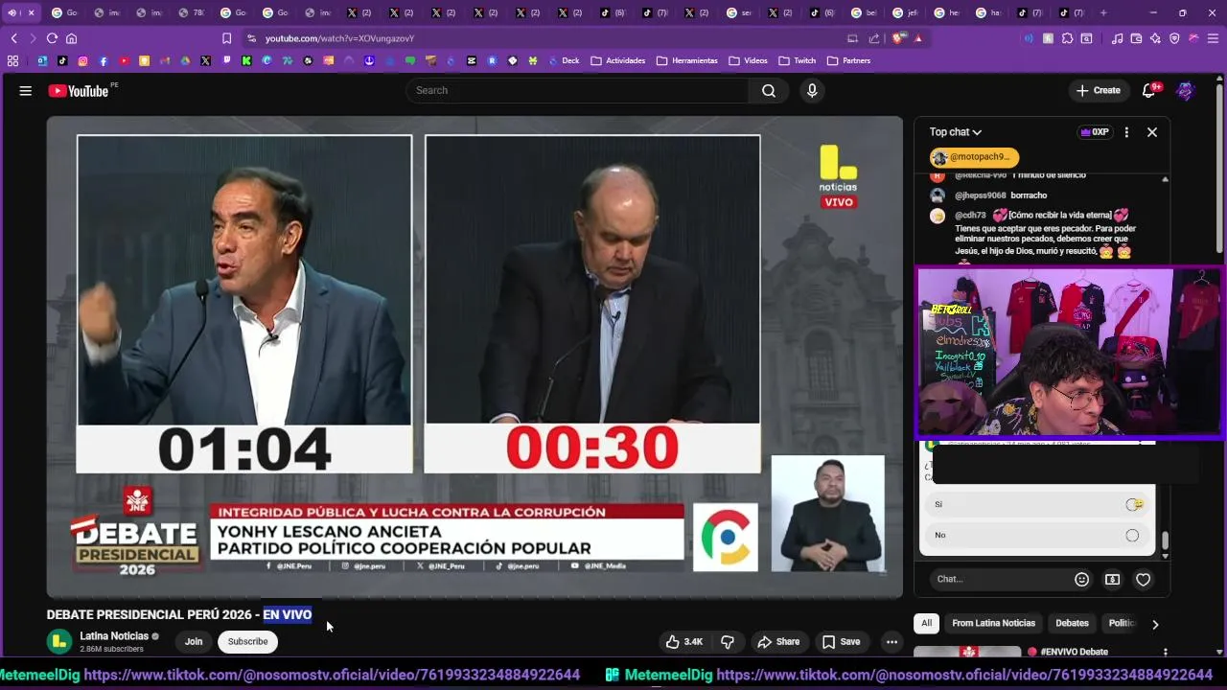Click the @motopach9 pinned chat chip
Image resolution: width=1227 pixels, height=690 pixels.
click(974, 157)
